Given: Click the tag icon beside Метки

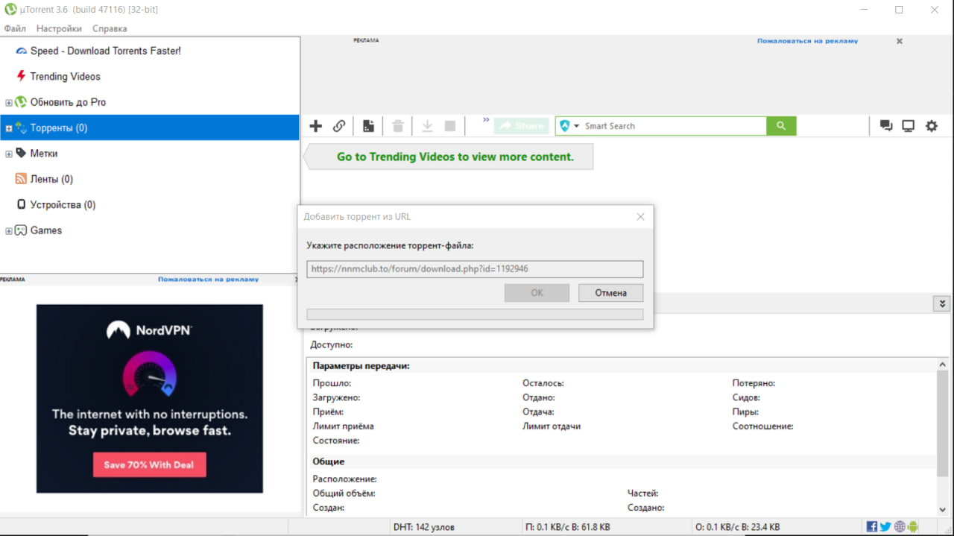Looking at the screenshot, I should [21, 153].
